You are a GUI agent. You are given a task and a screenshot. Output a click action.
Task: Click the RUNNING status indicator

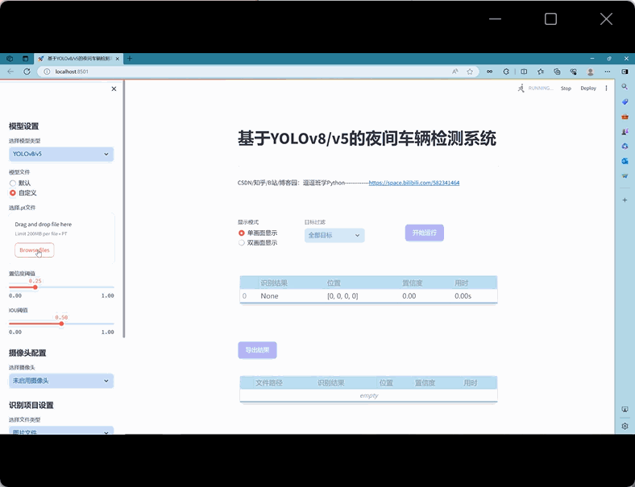pyautogui.click(x=535, y=89)
